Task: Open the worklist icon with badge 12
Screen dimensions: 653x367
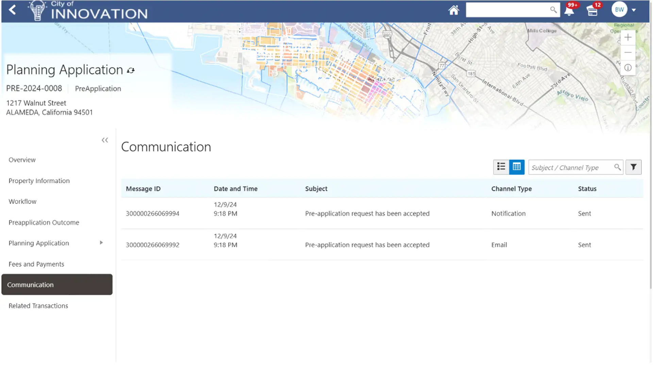Action: (592, 11)
